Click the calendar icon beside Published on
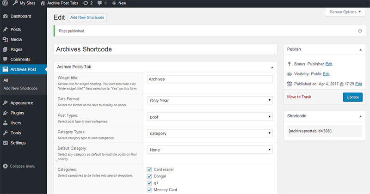Screen dimensions: 370x194 (x=290, y=84)
